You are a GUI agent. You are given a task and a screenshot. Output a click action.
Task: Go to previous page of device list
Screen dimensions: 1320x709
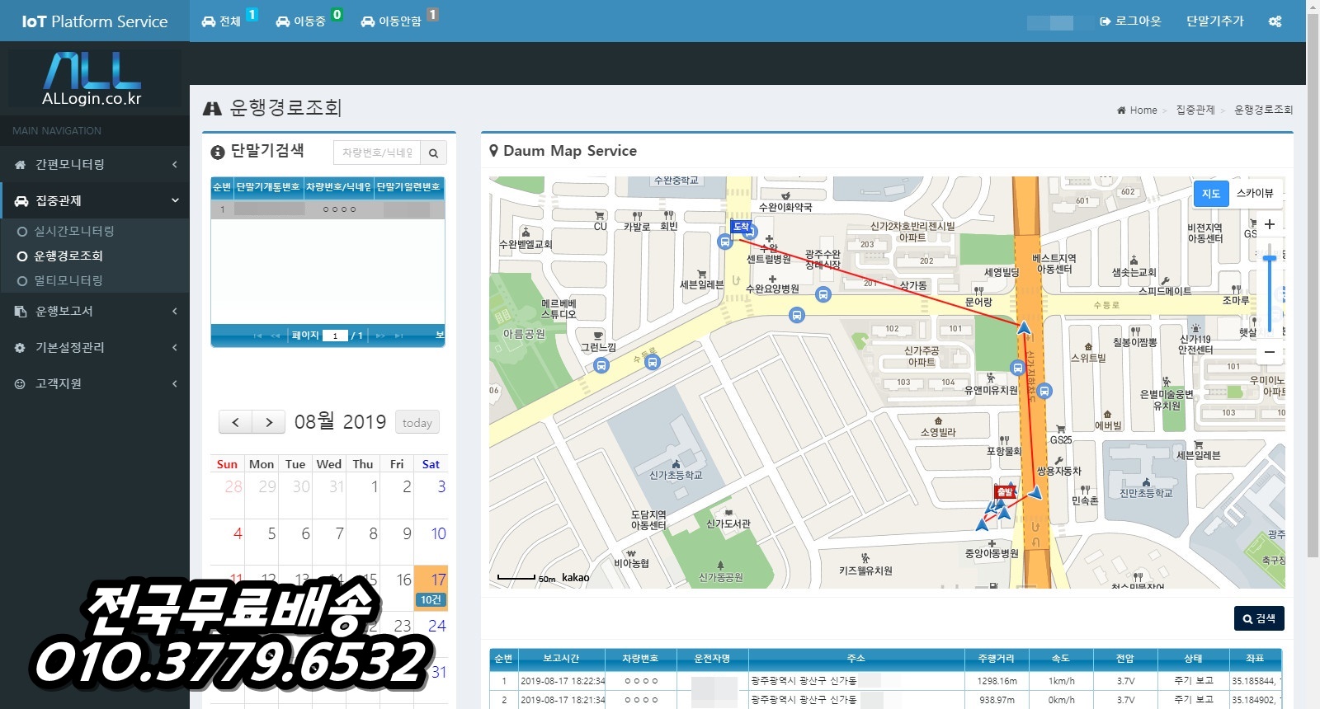275,336
